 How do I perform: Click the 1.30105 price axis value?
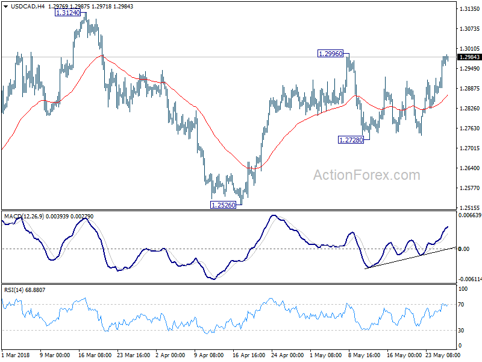click(469, 49)
